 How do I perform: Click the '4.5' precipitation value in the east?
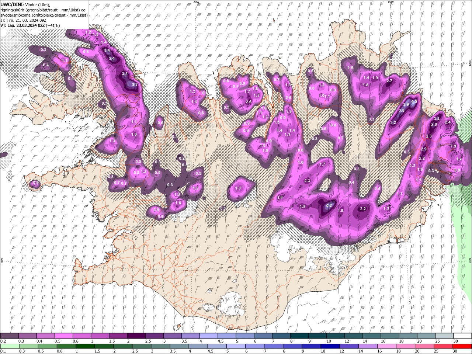pyautogui.click(x=414, y=101)
